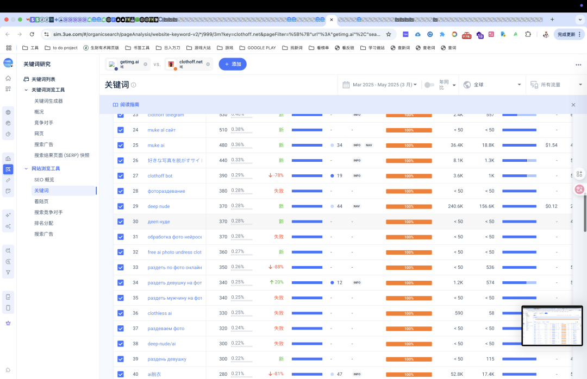This screenshot has height=379, width=587.
Task: Open website analysis magnifier sidebar icon
Action: [8, 169]
